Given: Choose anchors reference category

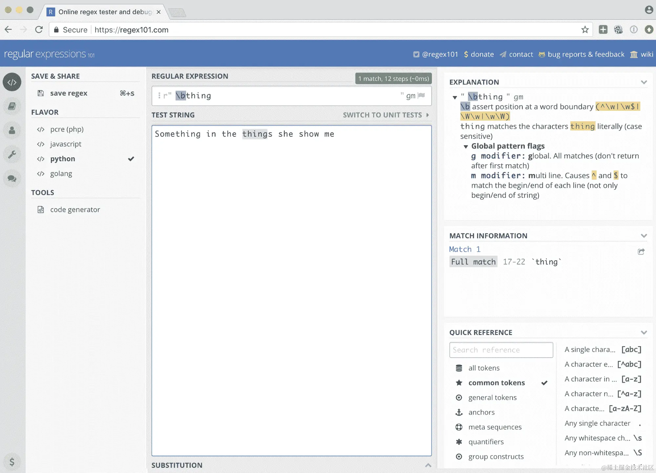Looking at the screenshot, I should click(481, 412).
